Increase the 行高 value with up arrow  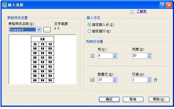pos(149,79)
